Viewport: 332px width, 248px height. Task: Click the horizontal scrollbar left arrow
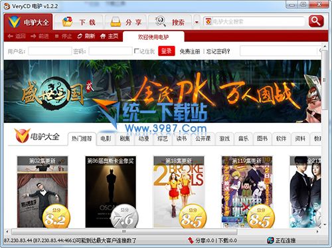tap(7, 231)
